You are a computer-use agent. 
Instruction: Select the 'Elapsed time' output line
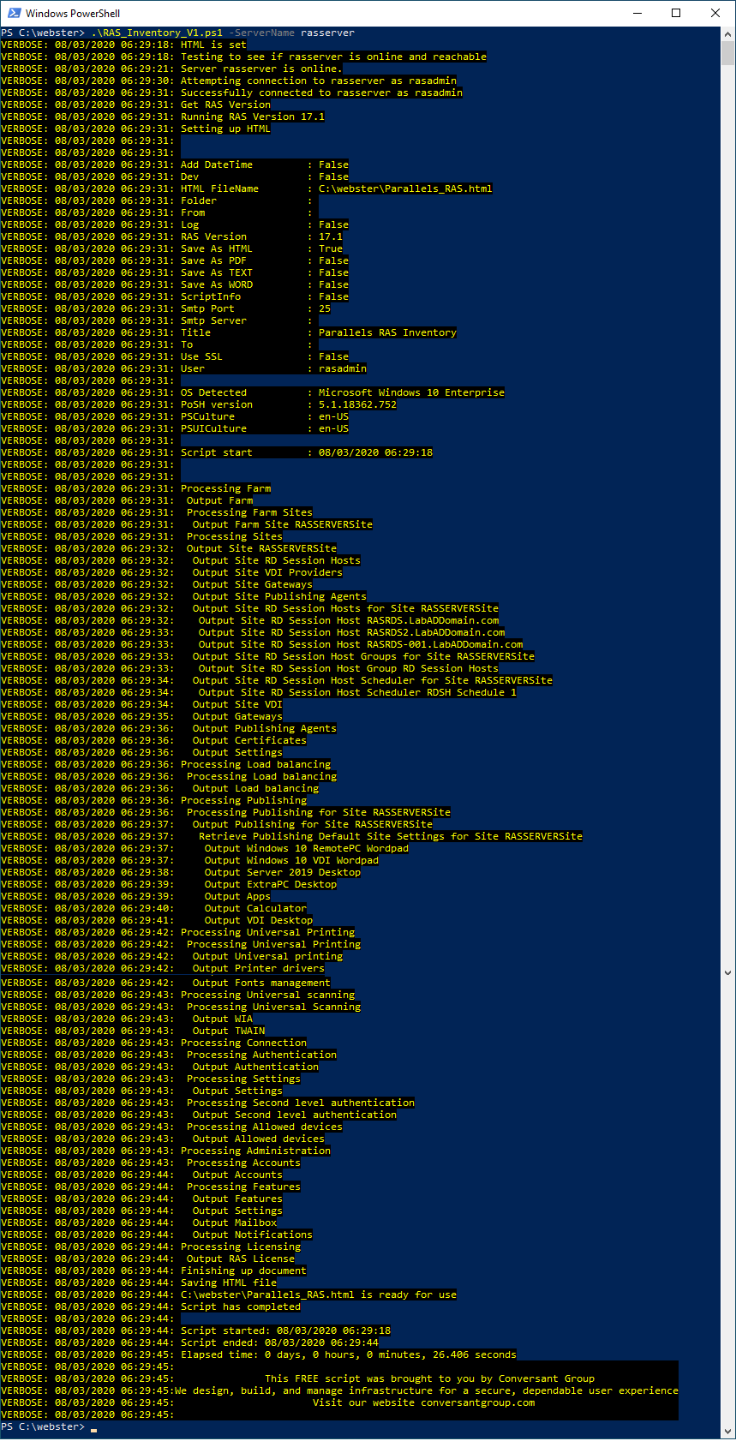pyautogui.click(x=348, y=1354)
